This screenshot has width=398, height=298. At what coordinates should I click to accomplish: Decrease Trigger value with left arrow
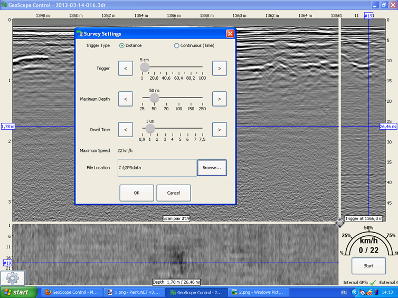(125, 68)
